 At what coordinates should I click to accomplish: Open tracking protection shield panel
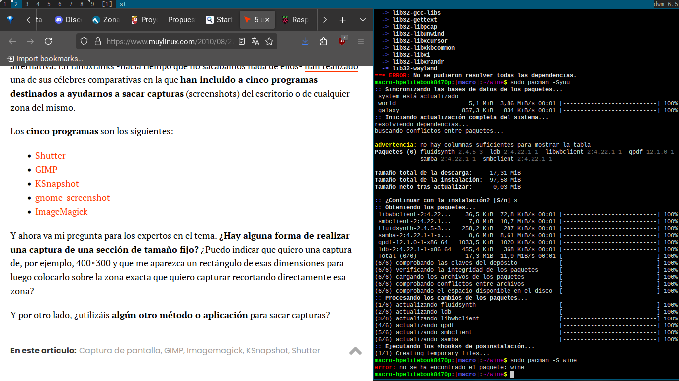(x=84, y=41)
